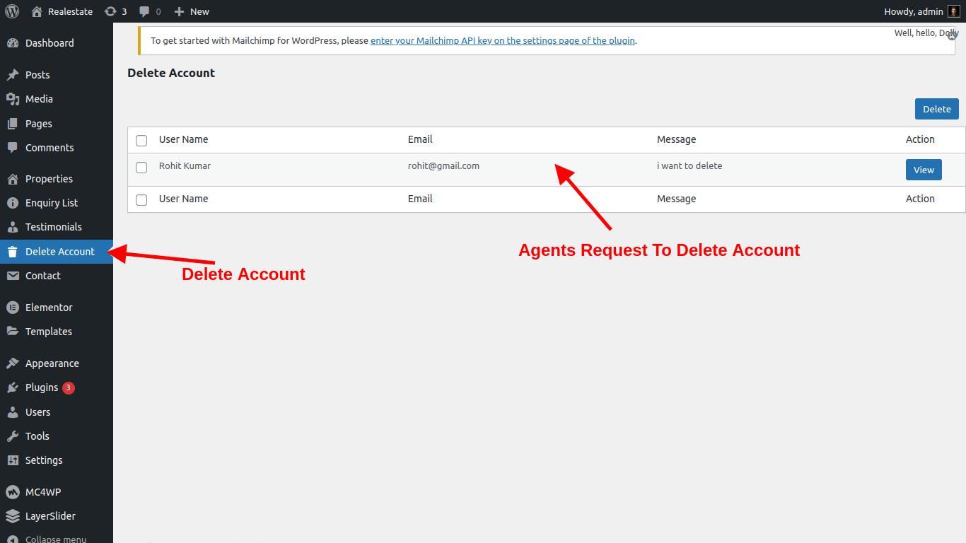Viewport: 966px width, 543px height.
Task: Tick the Rohit Kumar row checkbox
Action: [x=141, y=168]
